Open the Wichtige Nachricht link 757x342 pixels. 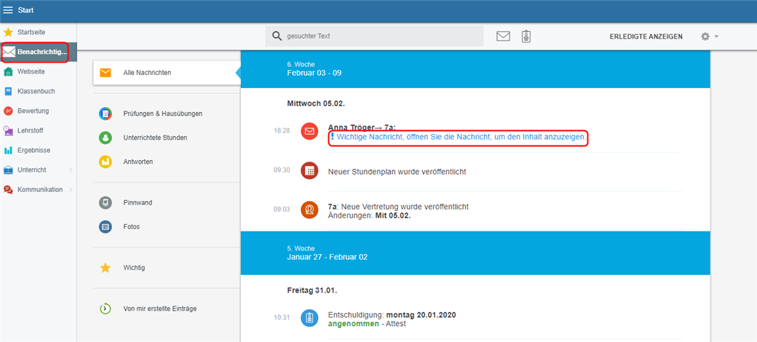click(x=458, y=138)
